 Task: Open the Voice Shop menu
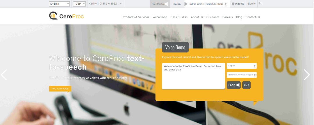pyautogui.click(x=160, y=17)
